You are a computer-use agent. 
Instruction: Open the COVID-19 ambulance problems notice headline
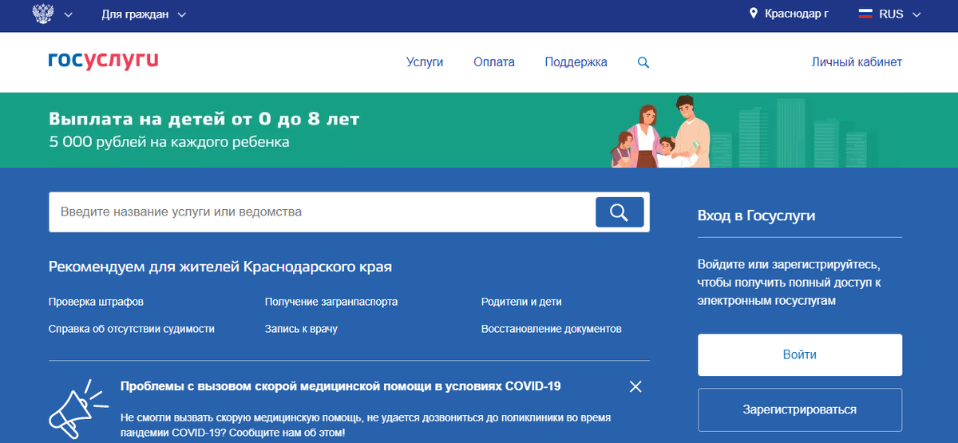pos(340,386)
